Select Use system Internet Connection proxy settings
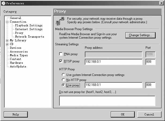165x121 pixels. 63,75
